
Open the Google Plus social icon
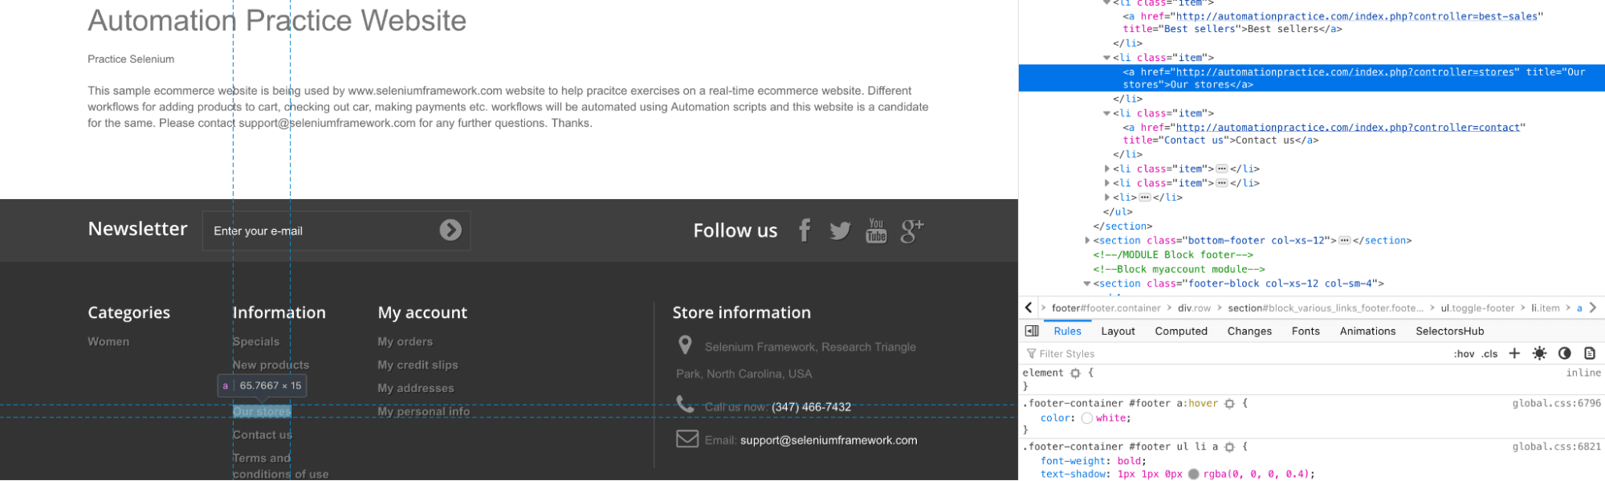(x=911, y=231)
